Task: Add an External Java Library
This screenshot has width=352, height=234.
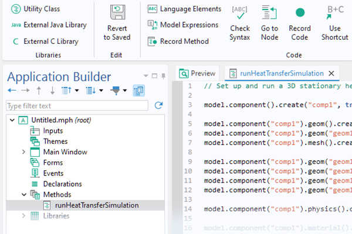Action: pos(48,25)
